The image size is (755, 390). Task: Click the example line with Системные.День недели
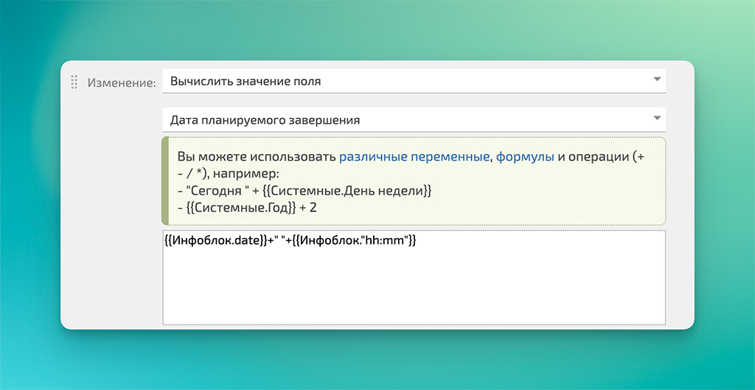(304, 191)
